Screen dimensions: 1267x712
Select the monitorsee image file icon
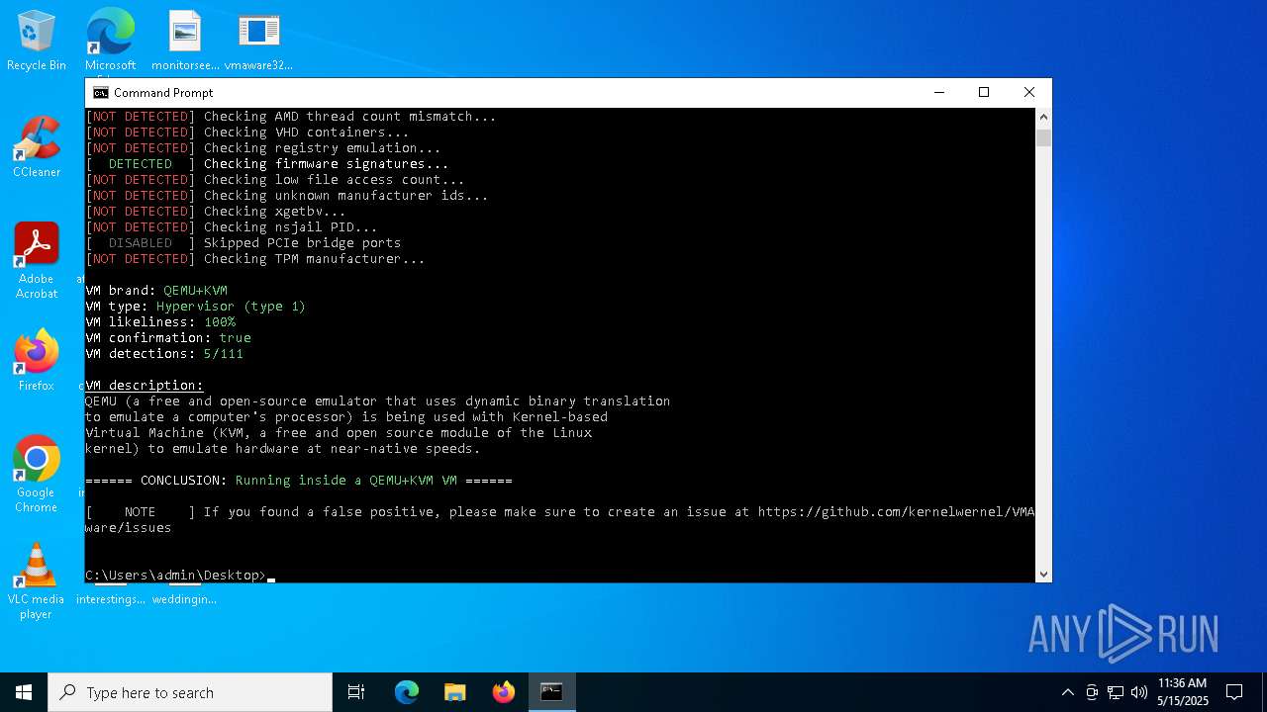(185, 42)
